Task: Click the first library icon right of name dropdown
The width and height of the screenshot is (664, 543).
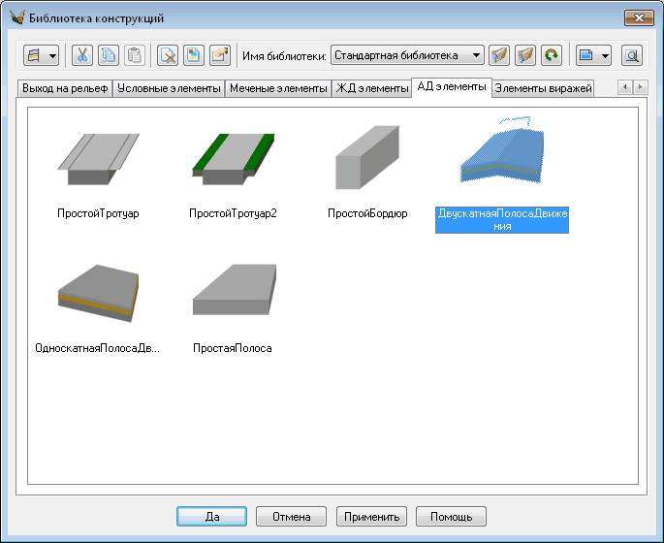Action: [x=500, y=56]
